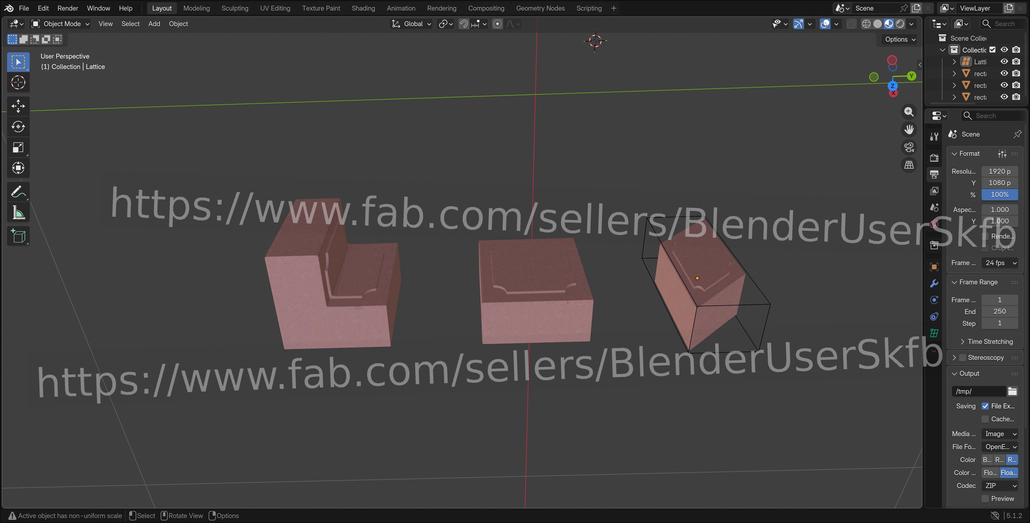Toggle File Extensions checkbox
This screenshot has height=523, width=1030.
[985, 406]
